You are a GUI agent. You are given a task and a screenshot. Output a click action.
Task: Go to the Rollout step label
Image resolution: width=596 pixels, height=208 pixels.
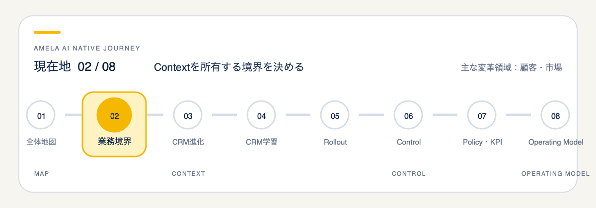pyautogui.click(x=335, y=142)
